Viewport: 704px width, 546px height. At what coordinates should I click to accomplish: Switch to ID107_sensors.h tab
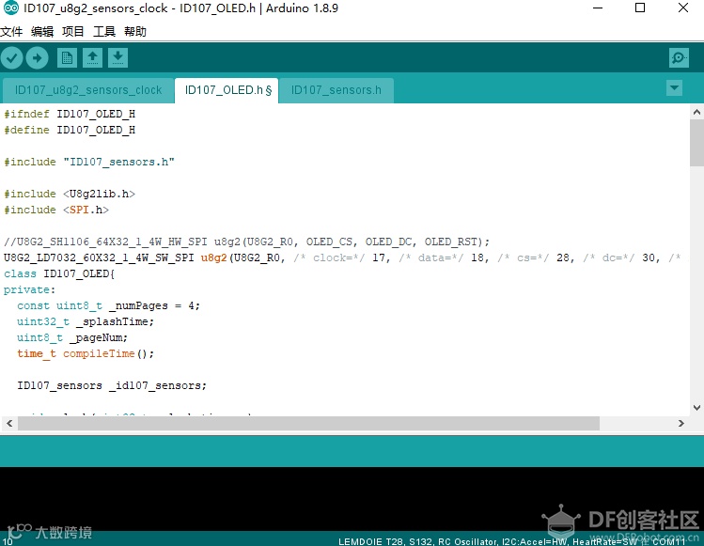coord(336,90)
